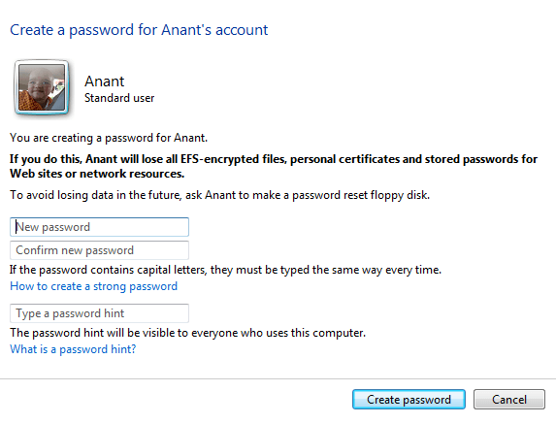
Task: Select the Anant user name label
Action: pyautogui.click(x=105, y=82)
